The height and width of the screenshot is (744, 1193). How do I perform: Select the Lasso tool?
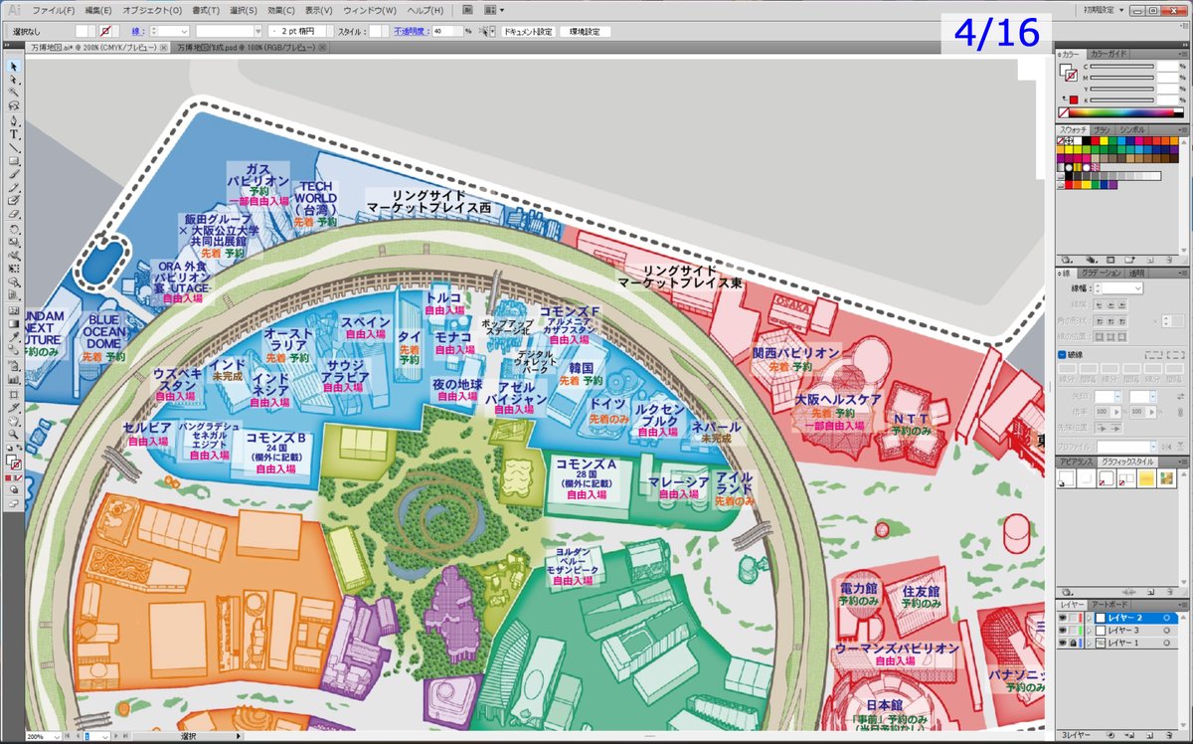[x=14, y=104]
